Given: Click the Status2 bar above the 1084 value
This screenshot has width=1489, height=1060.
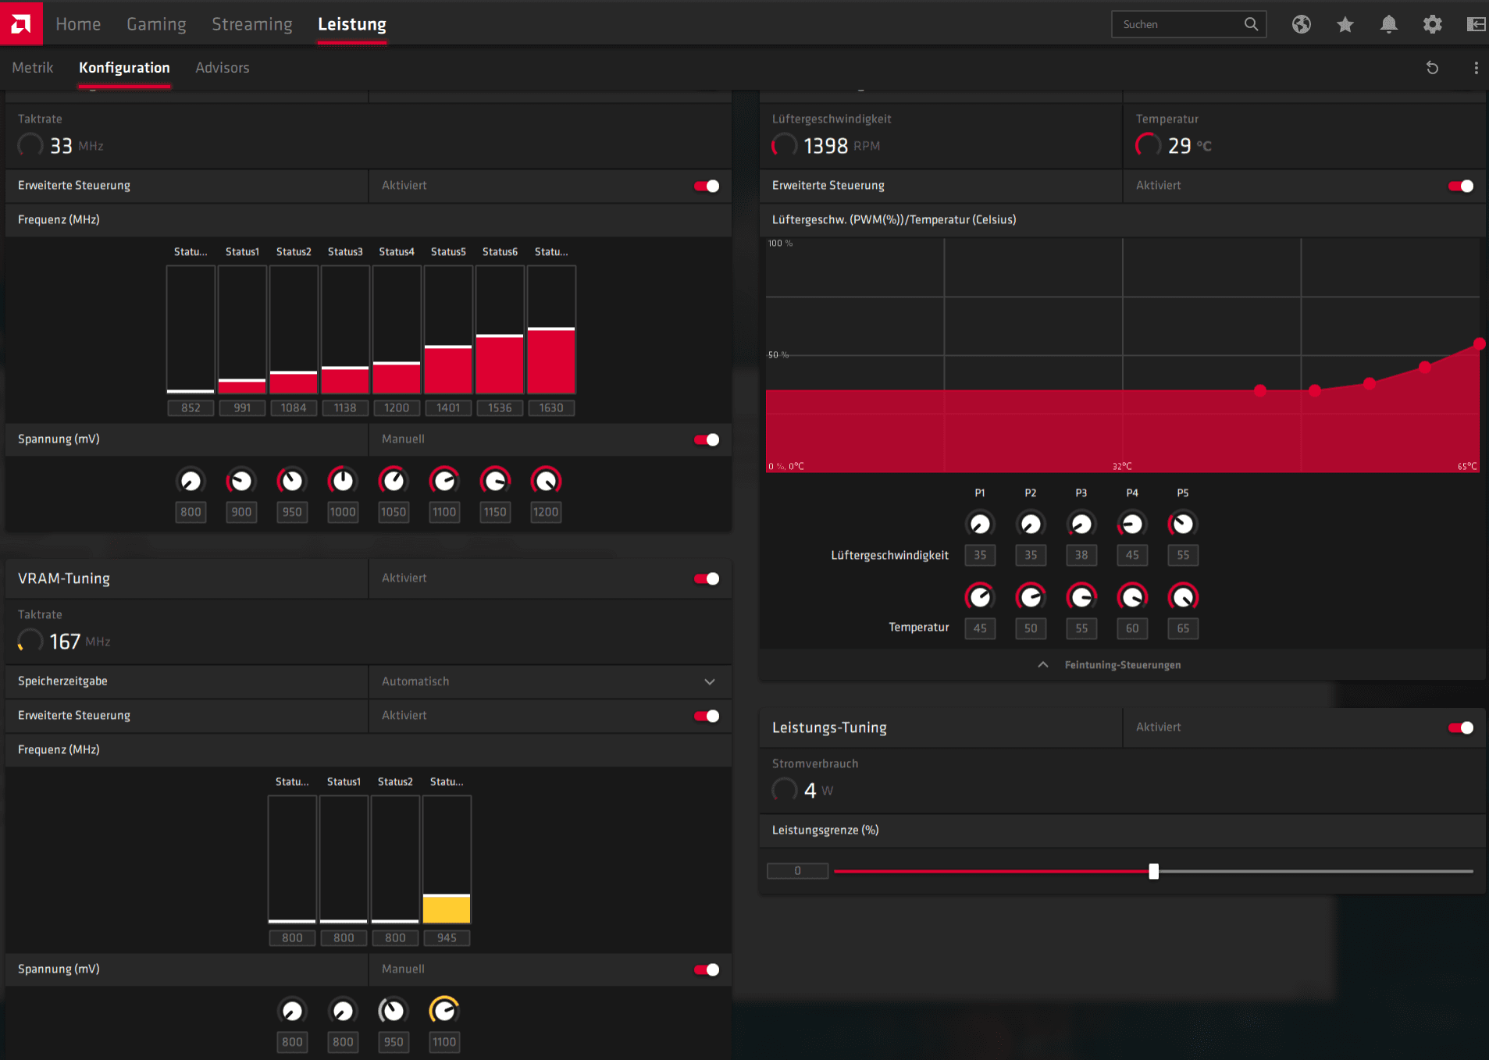Looking at the screenshot, I should tap(294, 329).
